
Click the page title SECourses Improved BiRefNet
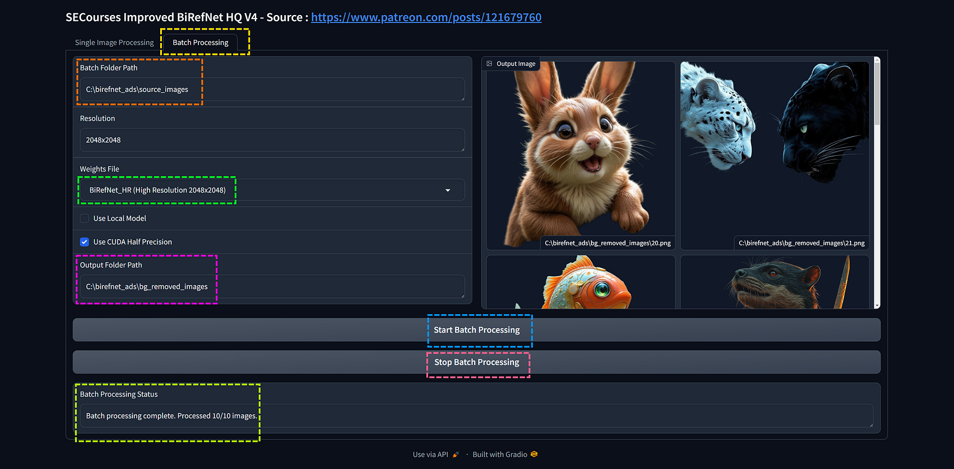tap(187, 17)
